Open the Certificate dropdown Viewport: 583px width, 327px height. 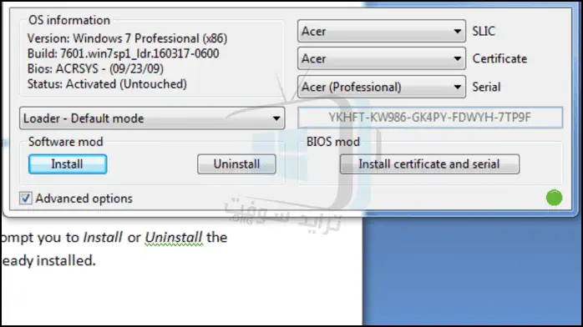(382, 58)
